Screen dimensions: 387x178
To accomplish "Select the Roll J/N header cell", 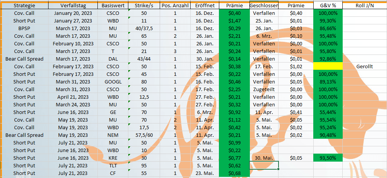I will tap(364, 5).
